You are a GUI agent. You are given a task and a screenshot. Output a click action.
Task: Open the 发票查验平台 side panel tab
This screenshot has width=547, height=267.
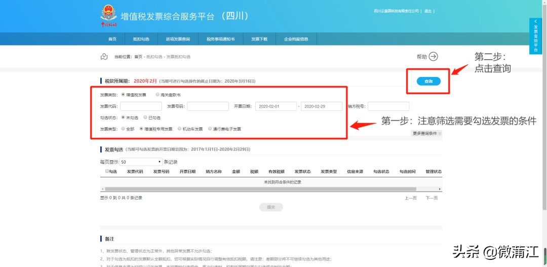pos(535,36)
